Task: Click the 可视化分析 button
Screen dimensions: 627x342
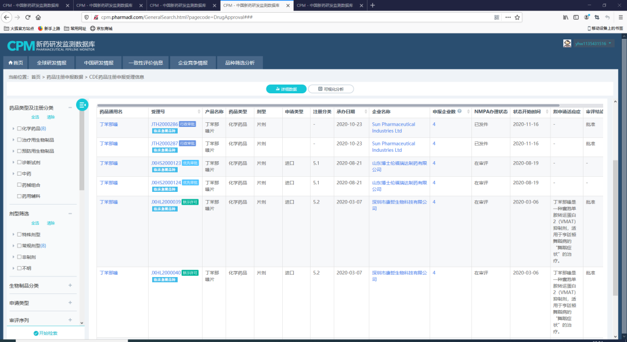Action: (330, 89)
